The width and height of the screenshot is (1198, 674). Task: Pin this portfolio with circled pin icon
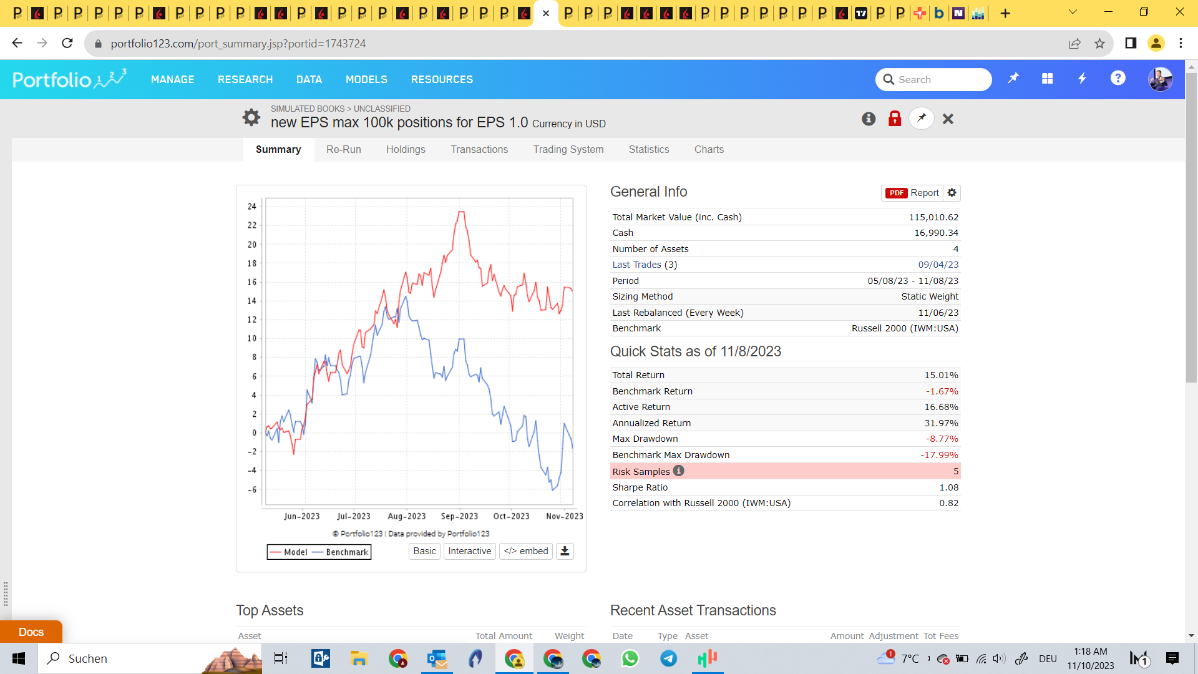click(x=922, y=119)
